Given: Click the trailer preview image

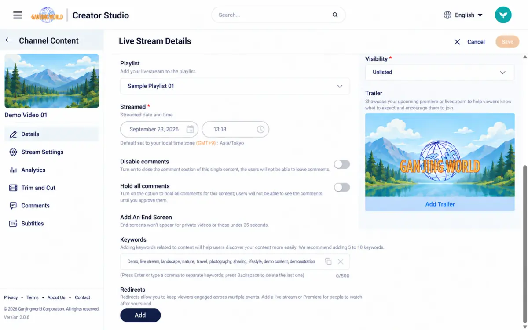Looking at the screenshot, I should pyautogui.click(x=440, y=155).
